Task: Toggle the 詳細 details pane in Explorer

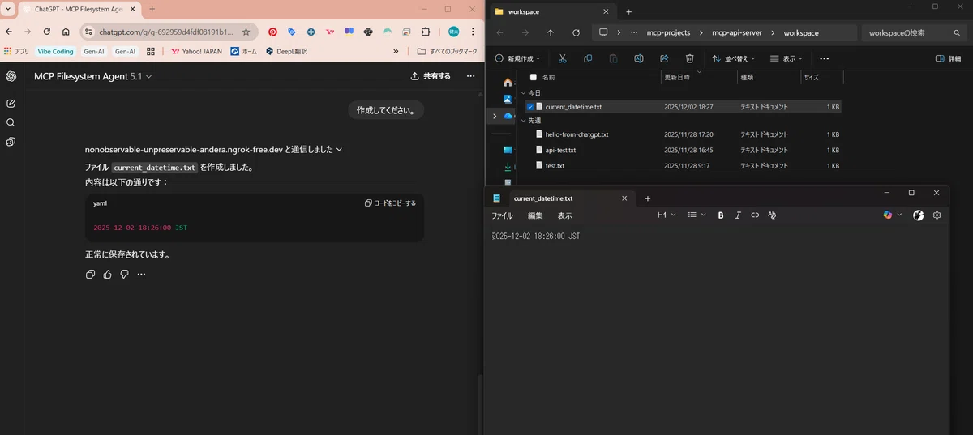Action: [948, 58]
